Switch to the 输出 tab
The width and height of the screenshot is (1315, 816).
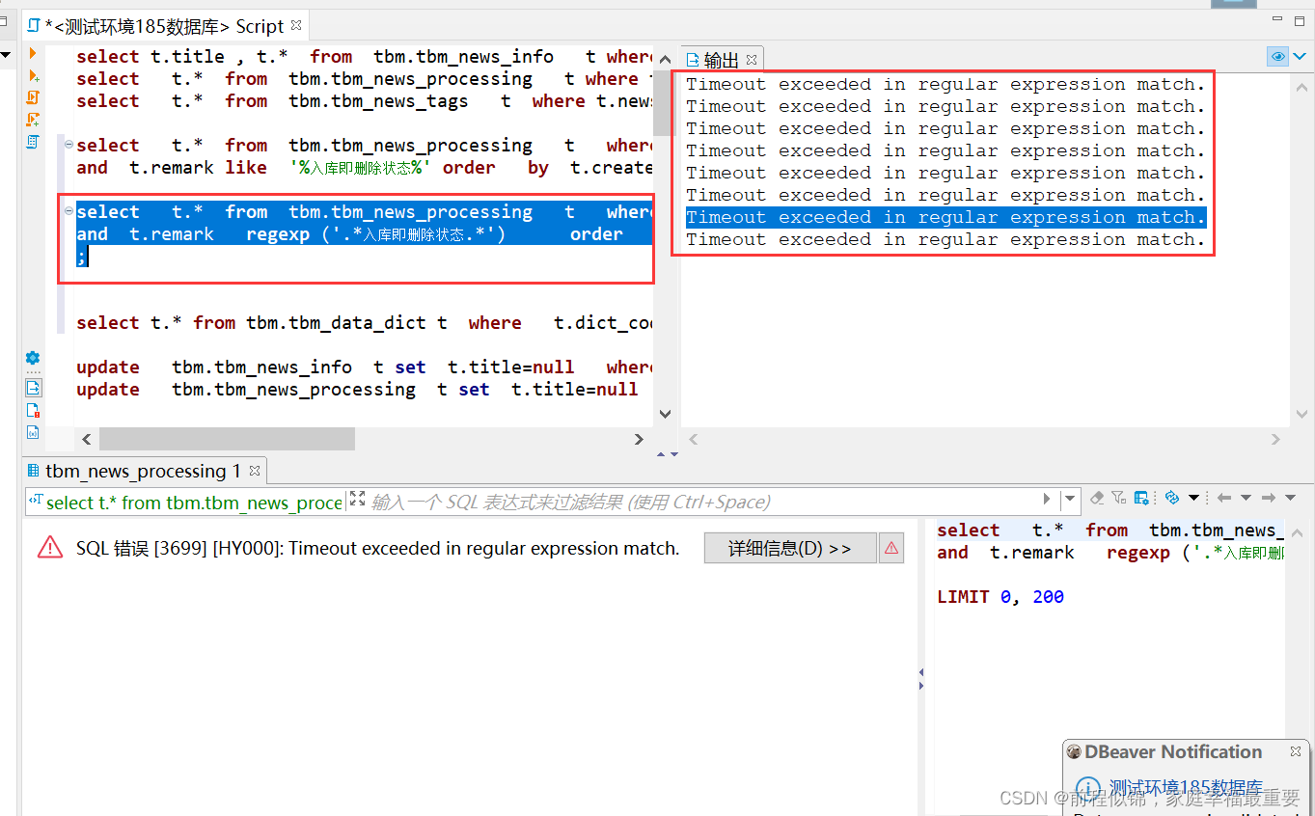[x=722, y=59]
